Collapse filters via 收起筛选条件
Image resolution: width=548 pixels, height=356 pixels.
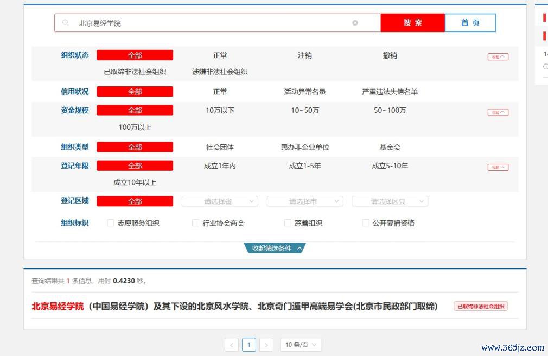275,249
